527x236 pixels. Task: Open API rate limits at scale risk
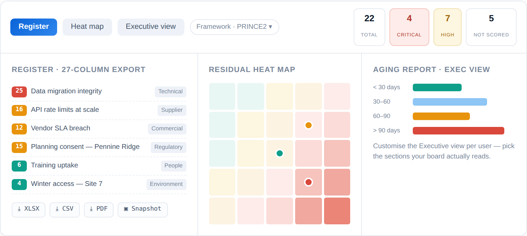65,110
